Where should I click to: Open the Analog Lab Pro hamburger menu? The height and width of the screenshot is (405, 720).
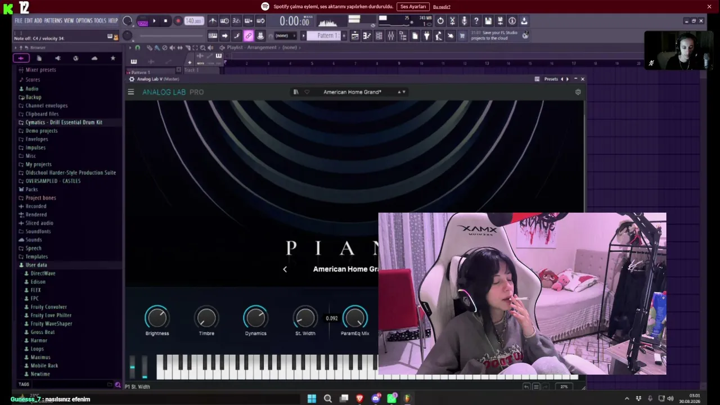click(131, 92)
